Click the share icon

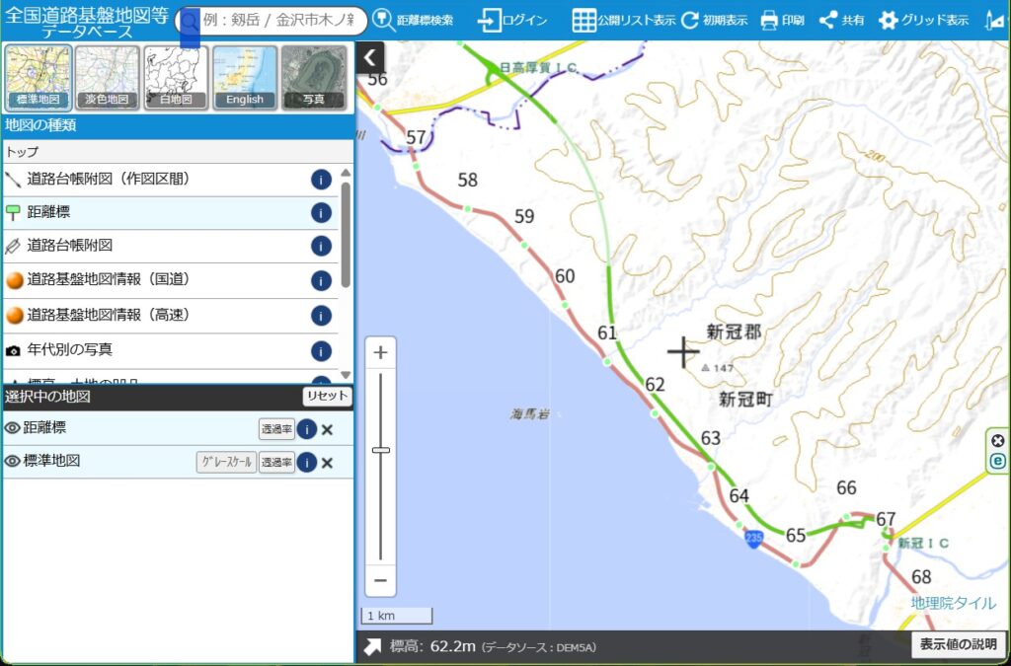click(828, 21)
